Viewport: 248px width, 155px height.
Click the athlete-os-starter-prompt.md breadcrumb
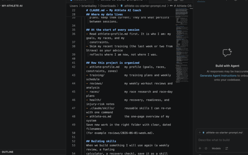point(145,6)
